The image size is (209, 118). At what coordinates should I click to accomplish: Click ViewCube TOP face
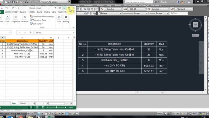(x=195, y=25)
